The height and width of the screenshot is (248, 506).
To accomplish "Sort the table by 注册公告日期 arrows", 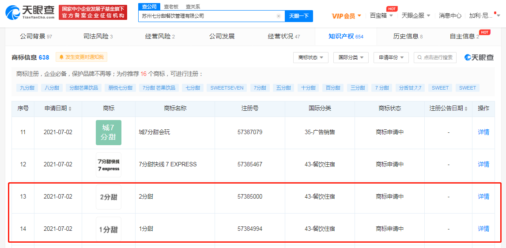I will [x=466, y=109].
